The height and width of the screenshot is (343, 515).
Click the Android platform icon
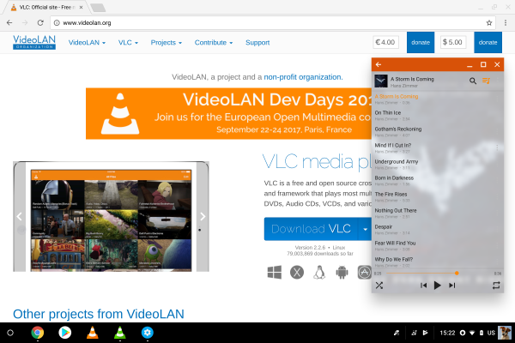(342, 273)
